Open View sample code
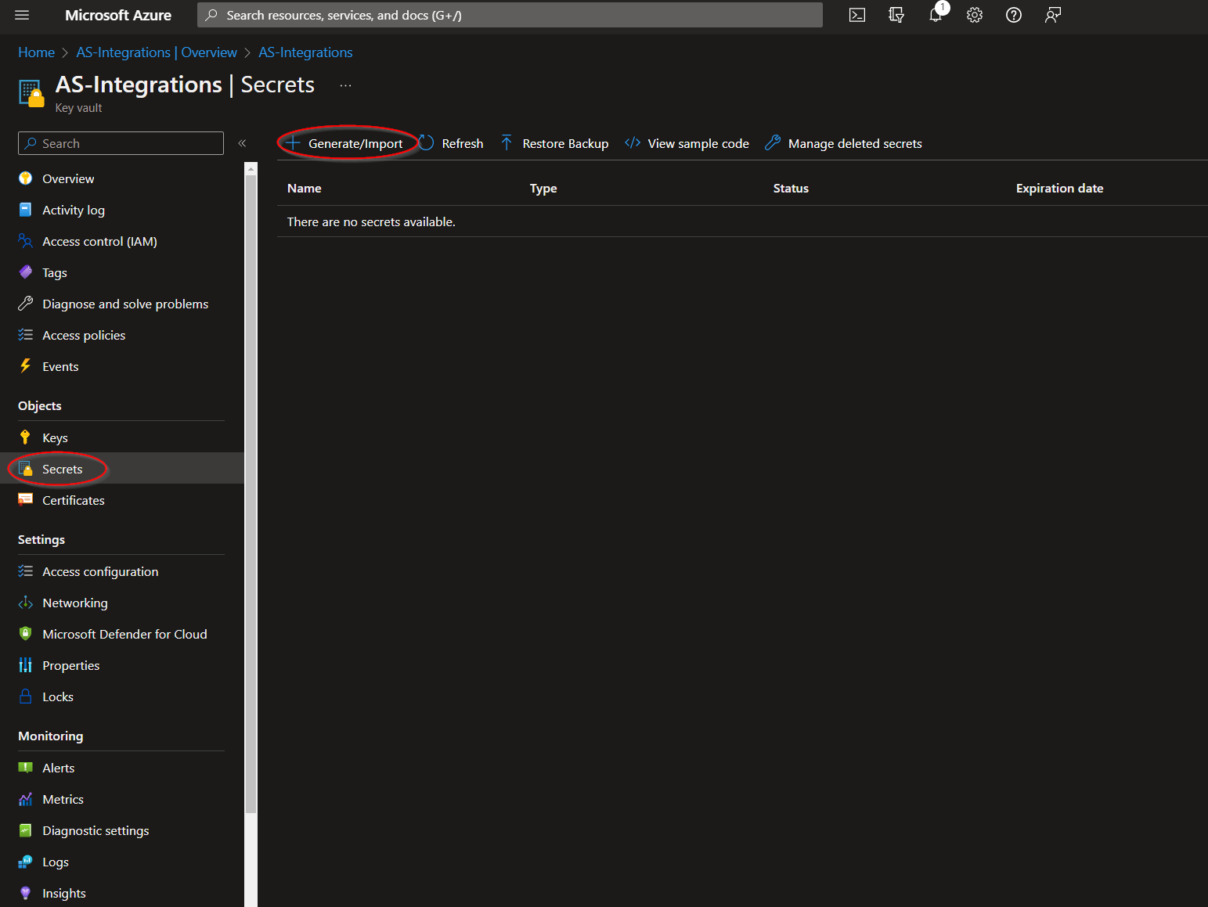Screen dimensions: 1208x907 [687, 143]
